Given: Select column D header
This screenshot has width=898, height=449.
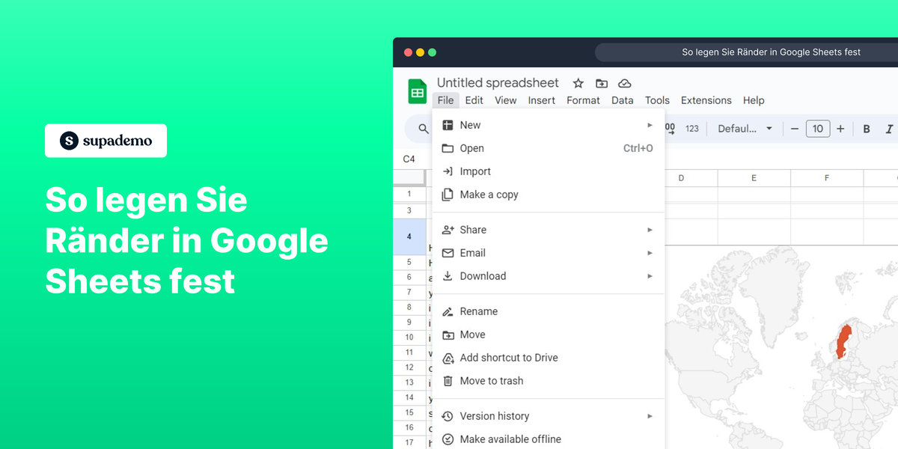Looking at the screenshot, I should click(x=681, y=178).
